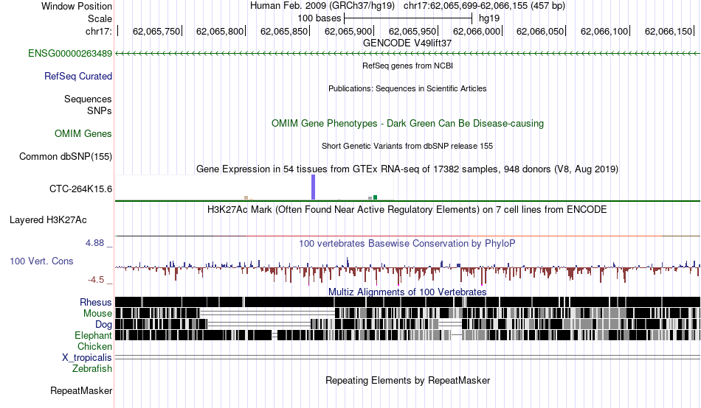Click the 4.88 PhyloP upper value
Screen dimensions: 701x408
pos(94,243)
